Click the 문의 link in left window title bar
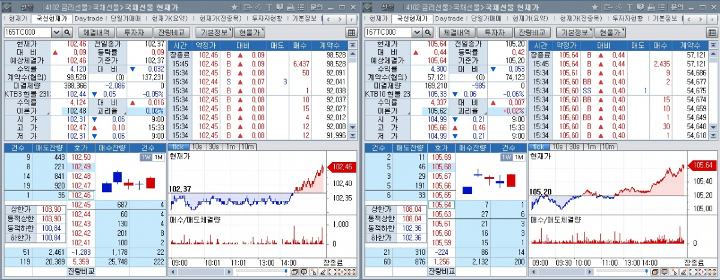720x280 pixels. tap(316, 7)
